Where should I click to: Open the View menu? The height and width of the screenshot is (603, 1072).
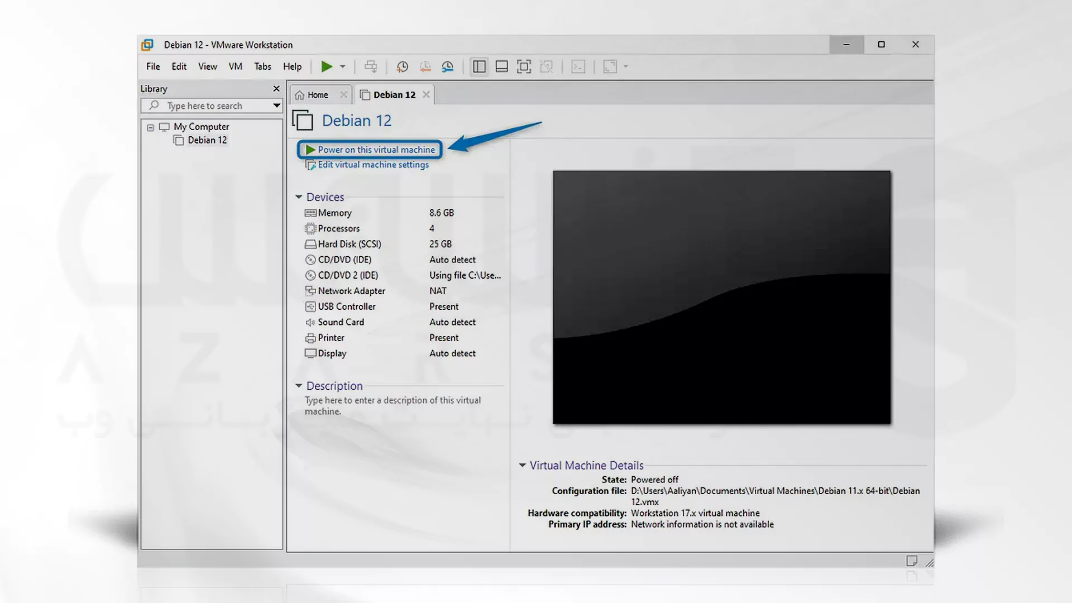point(208,66)
